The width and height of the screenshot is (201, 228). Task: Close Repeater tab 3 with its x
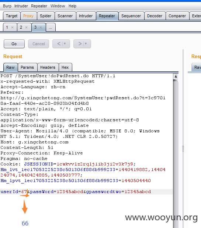click(x=41, y=27)
